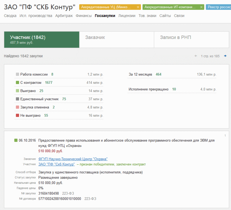Viewport: 231px width, 210px height.
Task: Open the Финансы section
Action: (83, 16)
